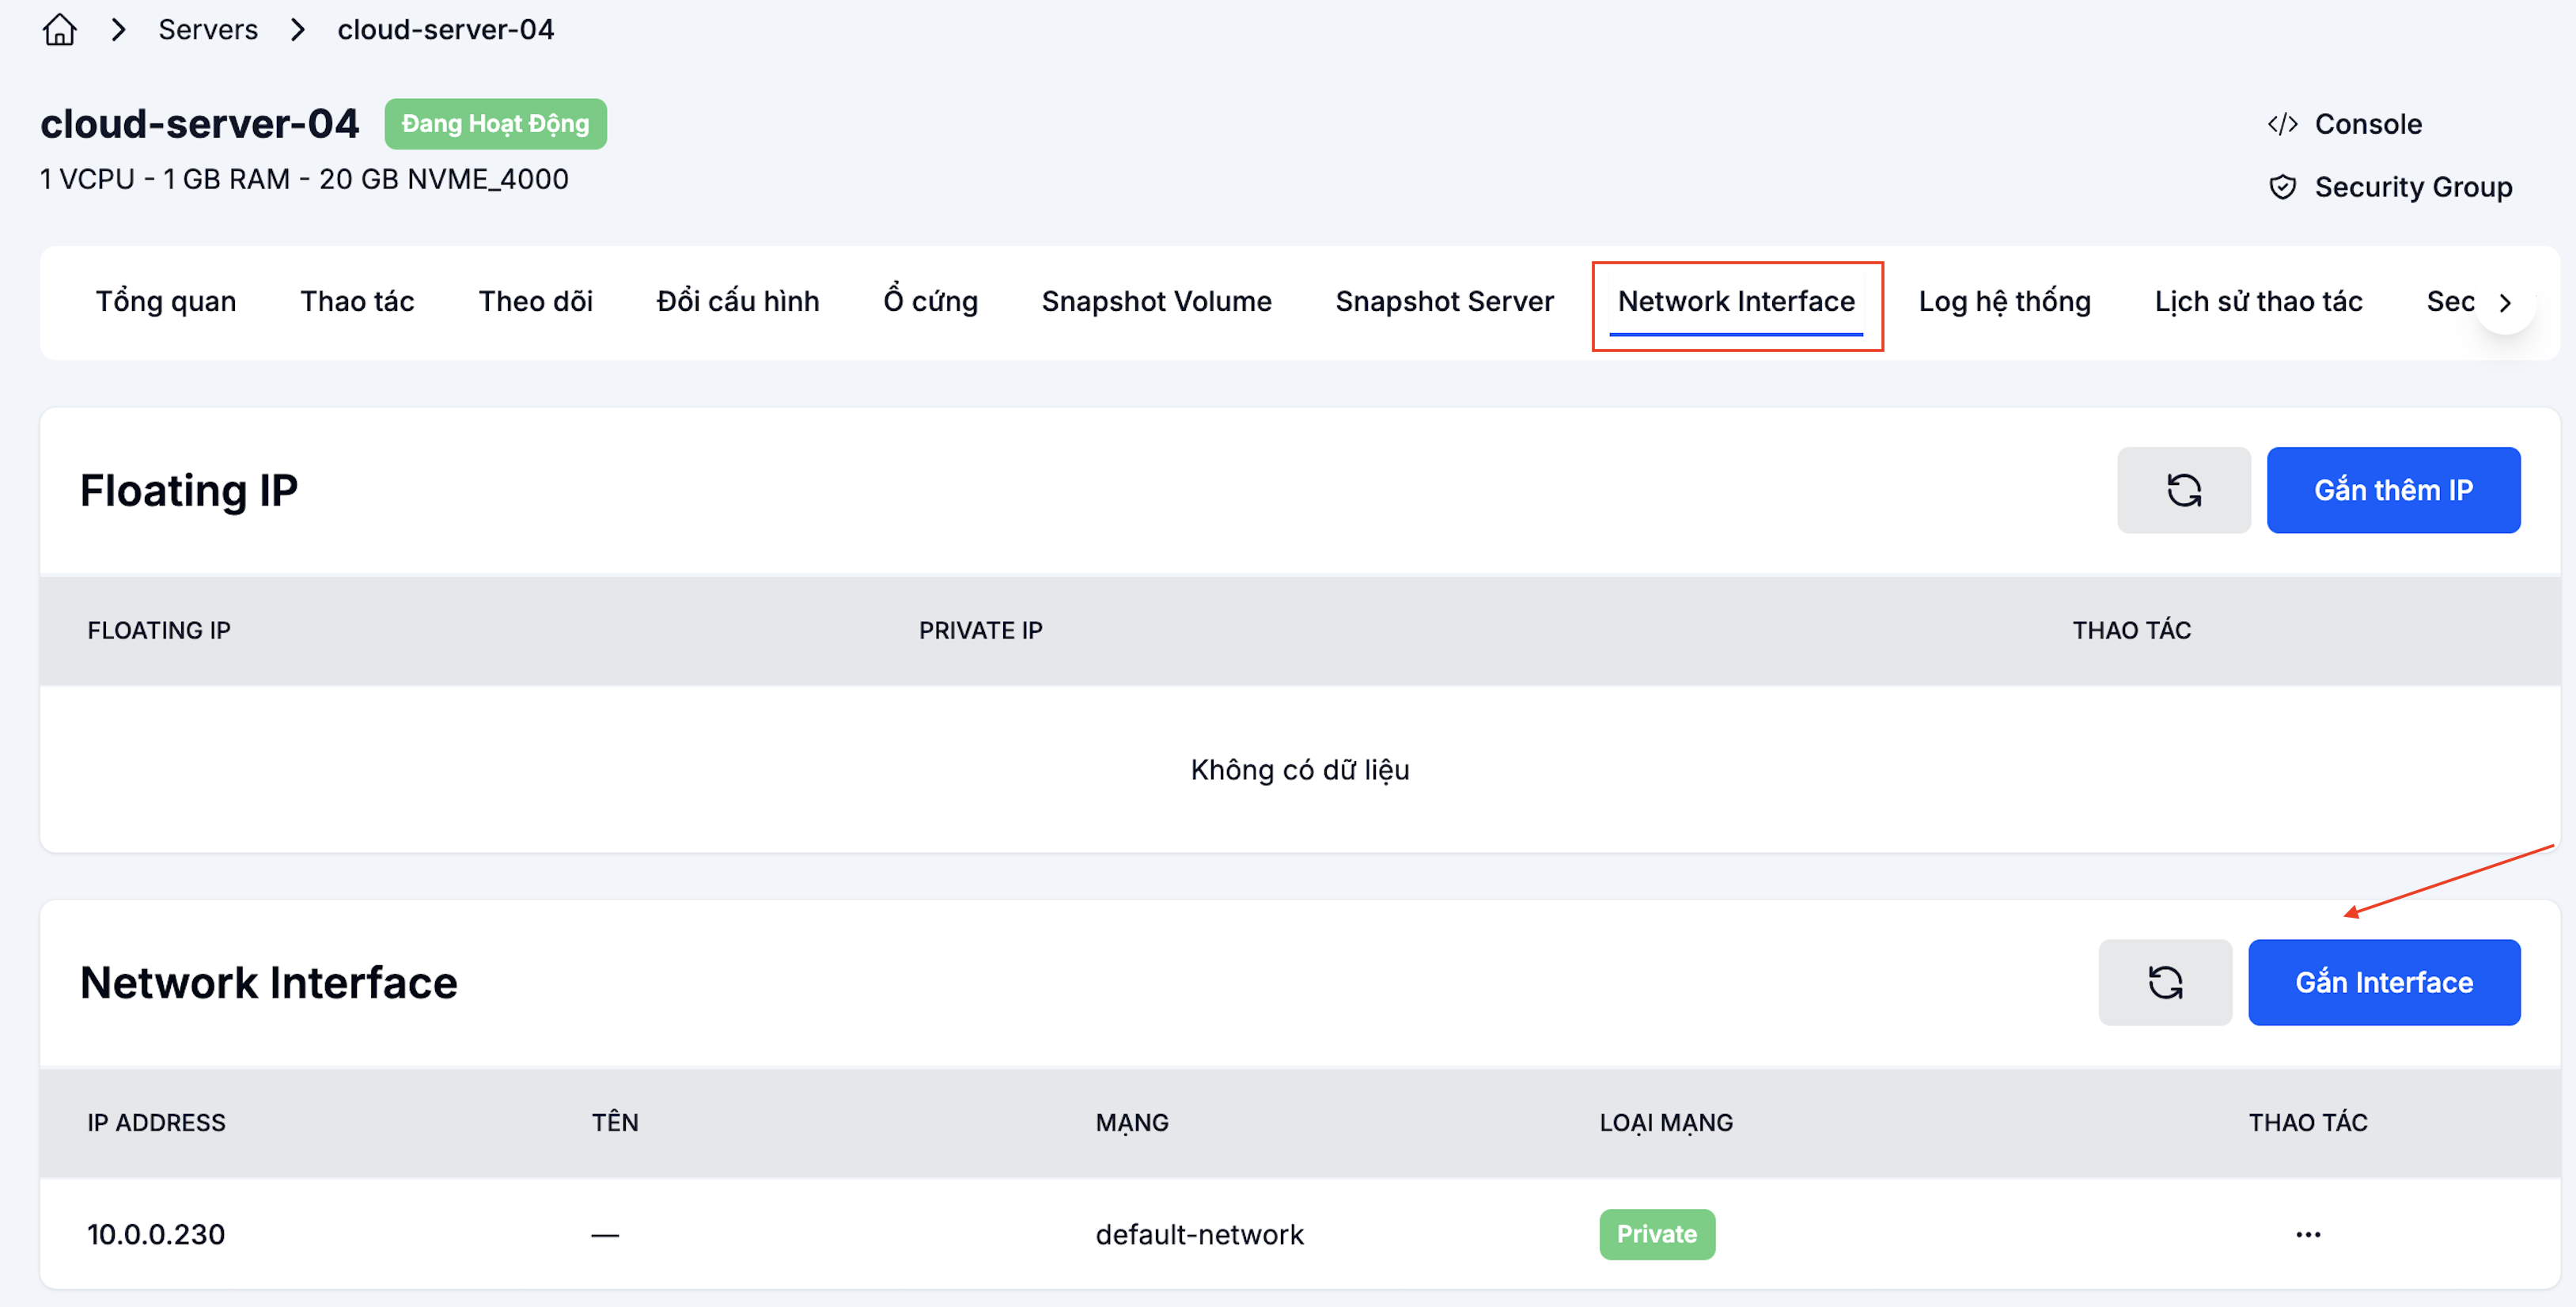Open actions menu for 10.0.0.230 row
Viewport: 2576px width, 1307px height.
point(2308,1234)
